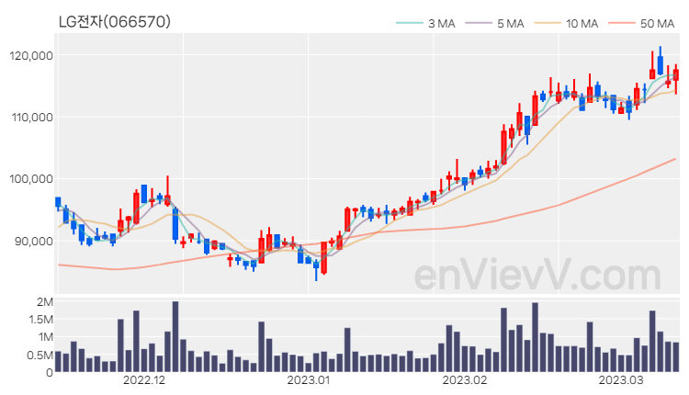Click the 2023.02 date axis label
This screenshot has height=395, width=689.
click(465, 380)
